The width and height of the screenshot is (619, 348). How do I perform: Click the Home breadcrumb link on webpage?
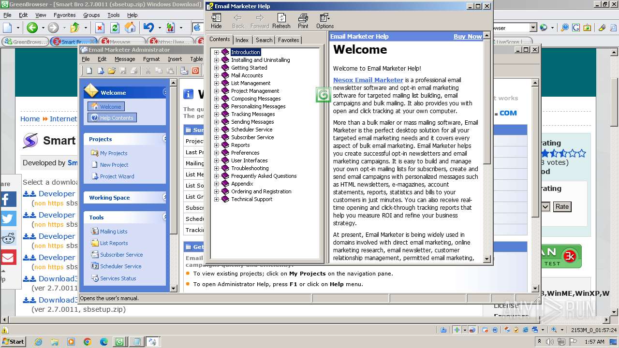point(30,118)
